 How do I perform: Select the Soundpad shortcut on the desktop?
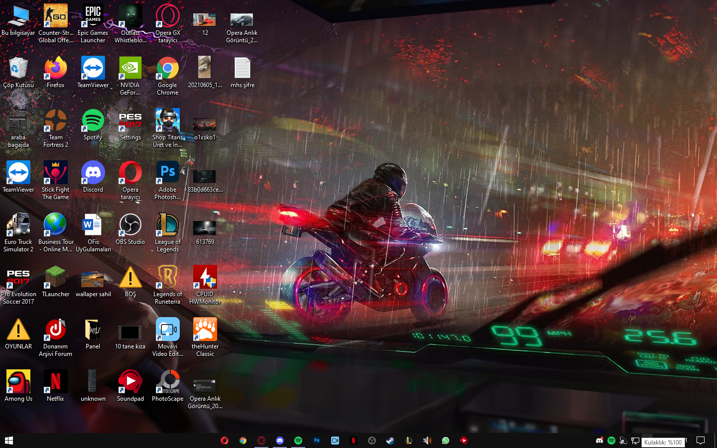[x=130, y=387]
